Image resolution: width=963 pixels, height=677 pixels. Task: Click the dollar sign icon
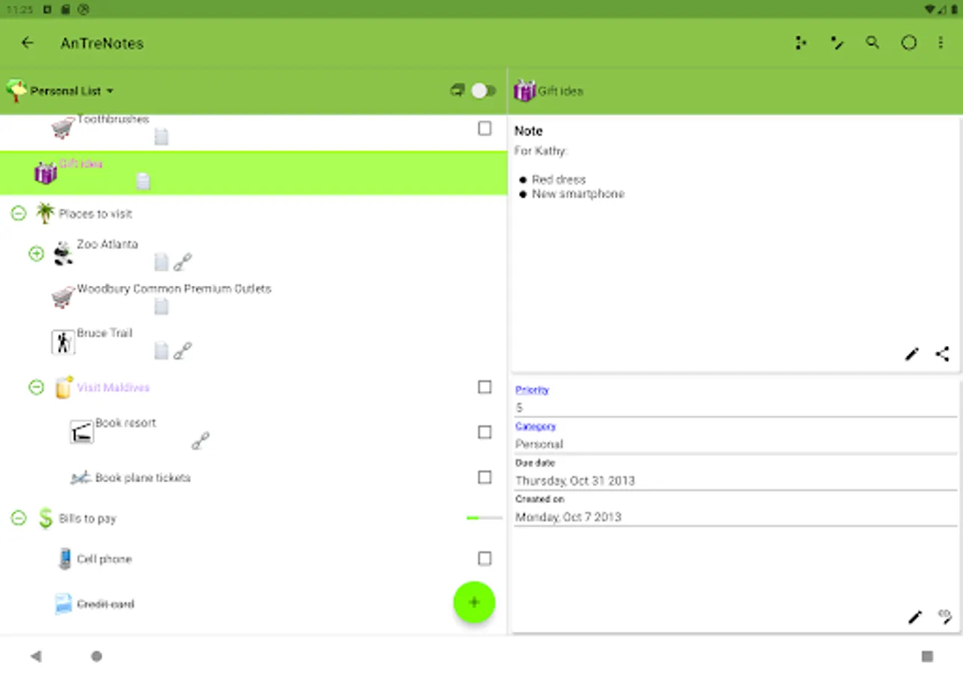click(46, 518)
